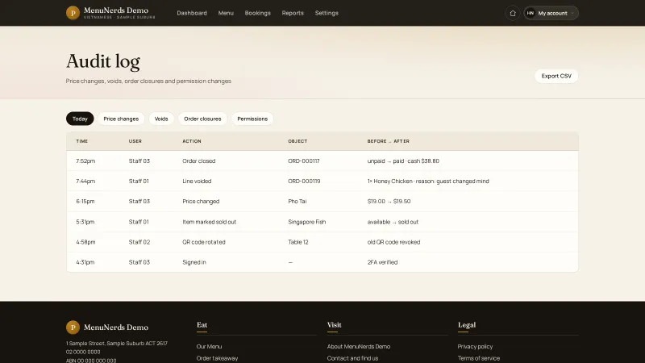Open the Reports nav item
The image size is (645, 363).
tap(293, 13)
